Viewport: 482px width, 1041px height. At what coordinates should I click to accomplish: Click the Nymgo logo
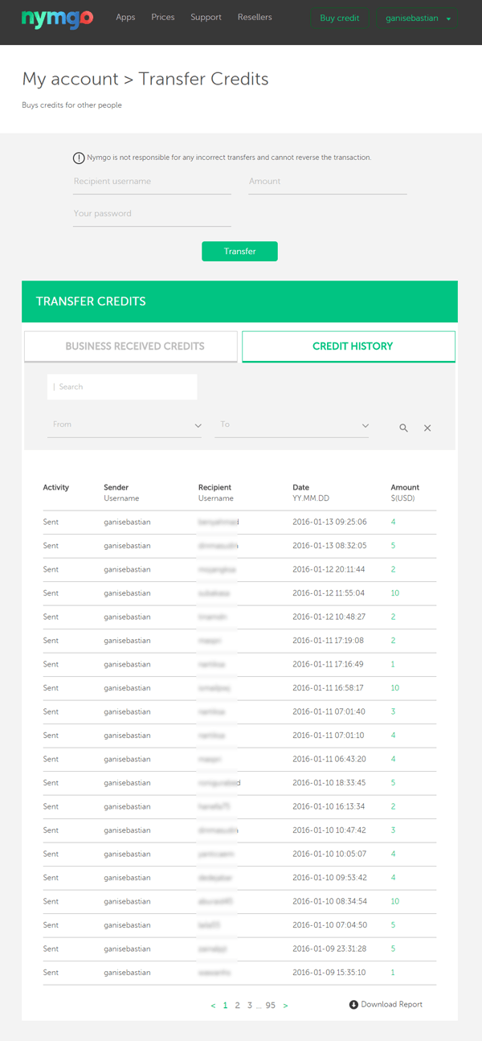tap(56, 18)
